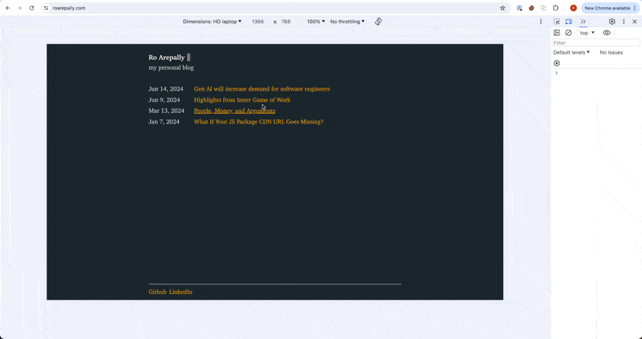Open People, Money, and Arguments post
Screen dimensions: 642x339
pos(234,111)
